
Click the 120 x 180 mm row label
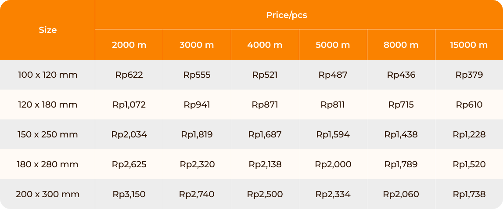click(x=47, y=104)
